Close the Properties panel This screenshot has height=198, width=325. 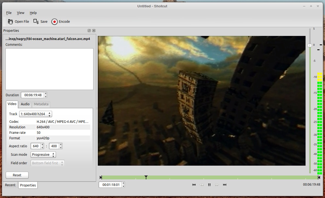[94, 30]
